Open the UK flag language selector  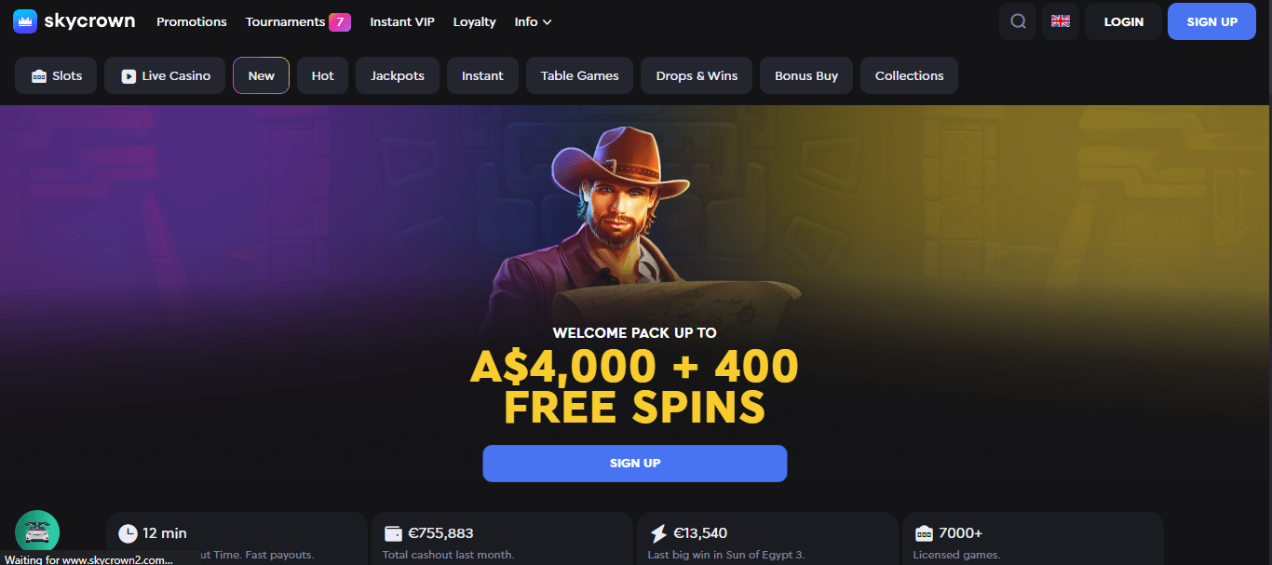1061,21
